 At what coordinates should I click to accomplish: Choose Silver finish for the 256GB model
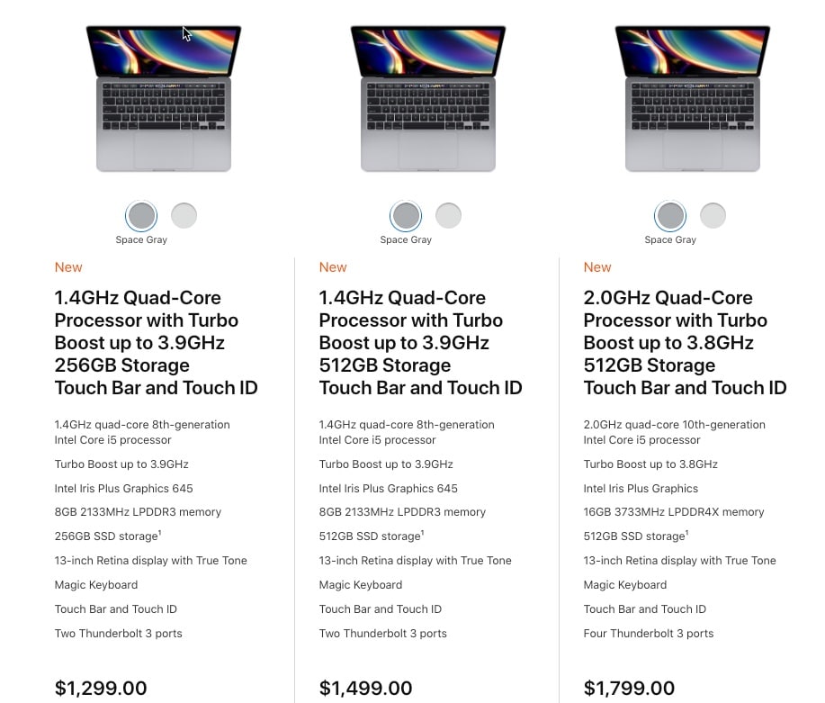point(184,216)
